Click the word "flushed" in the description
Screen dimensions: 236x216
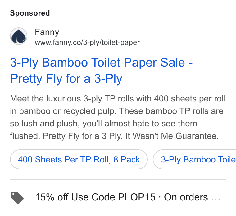[x=25, y=136]
